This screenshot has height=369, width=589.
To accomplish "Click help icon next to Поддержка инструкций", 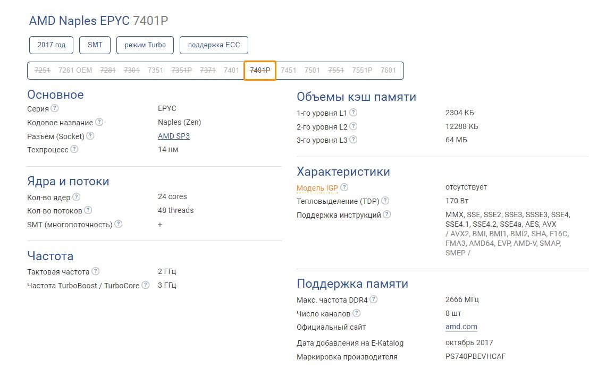I will (x=387, y=214).
